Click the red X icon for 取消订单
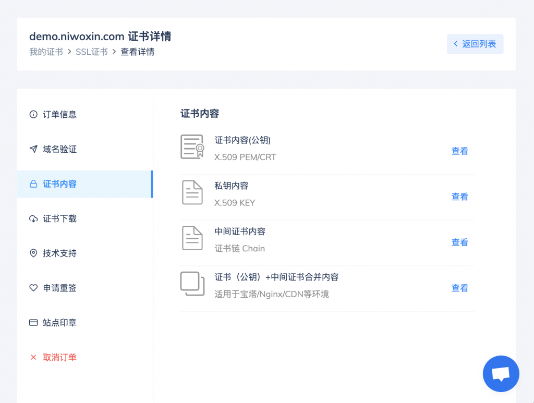Image resolution: width=534 pixels, height=403 pixels. coord(33,358)
